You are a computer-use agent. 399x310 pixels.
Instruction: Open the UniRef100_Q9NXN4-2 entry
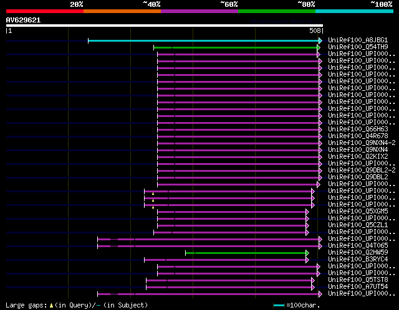pyautogui.click(x=362, y=143)
